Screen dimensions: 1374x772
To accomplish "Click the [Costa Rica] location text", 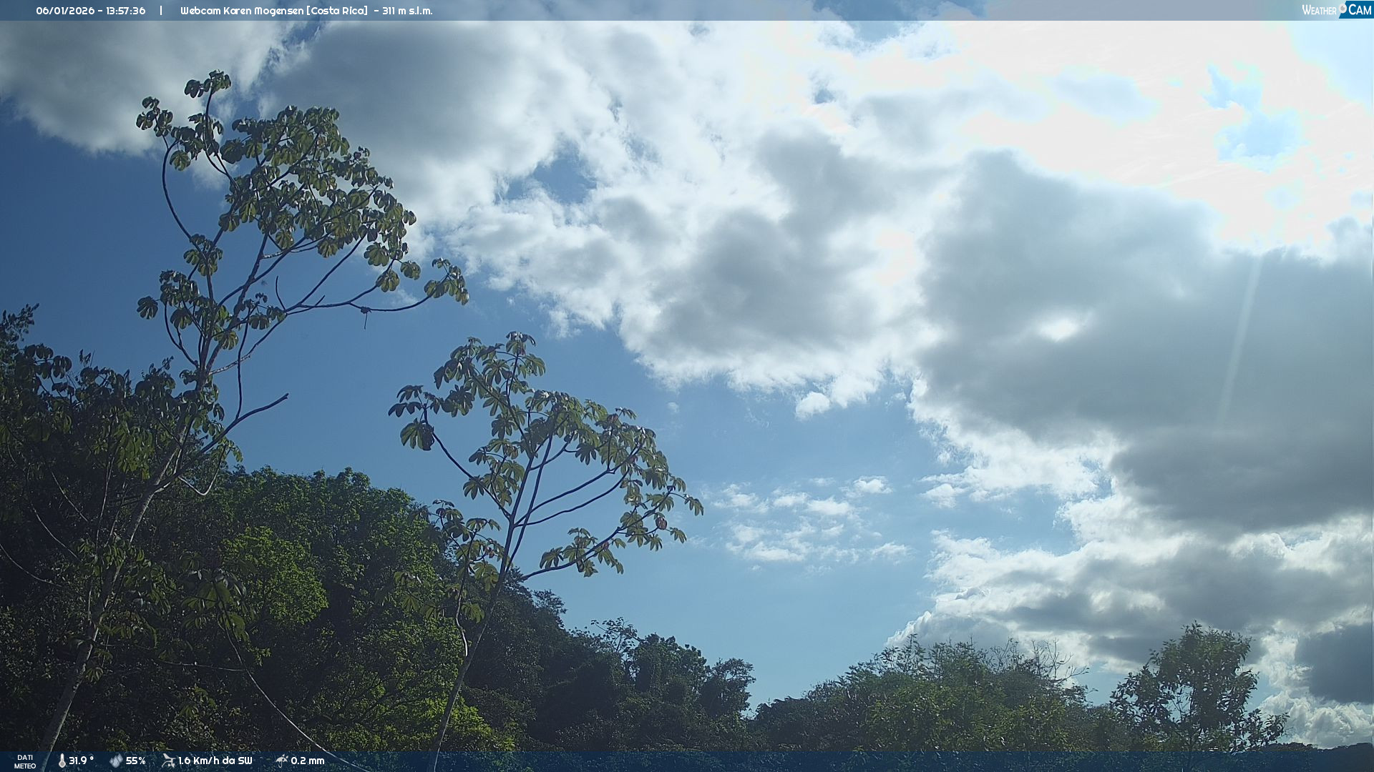I will click(337, 11).
